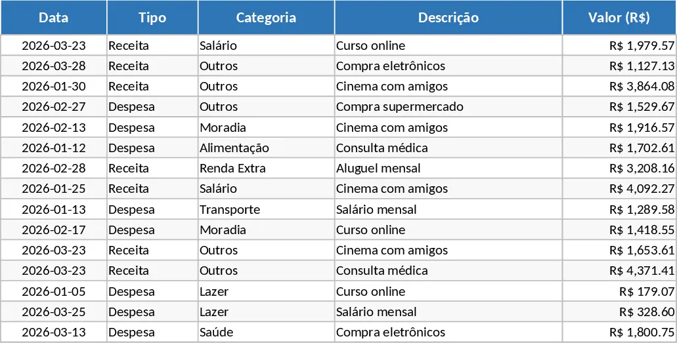Image resolution: width=677 pixels, height=343 pixels.
Task: Click the Saúde category cell
Action: pyautogui.click(x=266, y=333)
